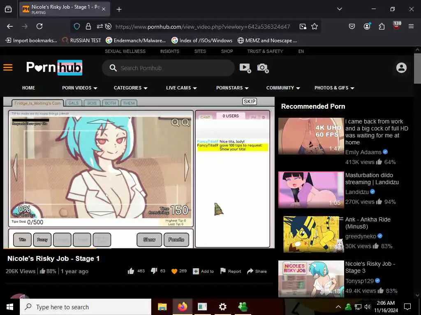Save page using the Pocket icon
This screenshot has height=315, width=421.
point(352,26)
